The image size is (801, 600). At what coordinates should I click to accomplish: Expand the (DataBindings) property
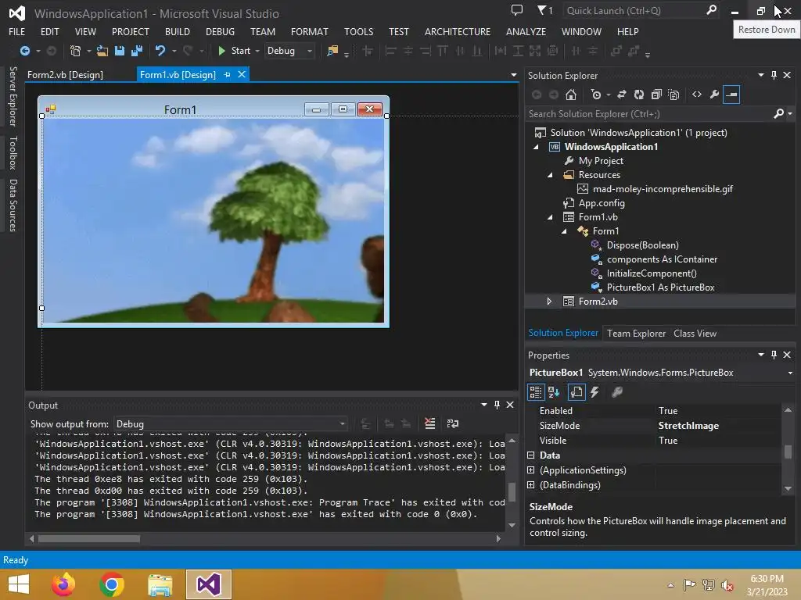click(531, 484)
